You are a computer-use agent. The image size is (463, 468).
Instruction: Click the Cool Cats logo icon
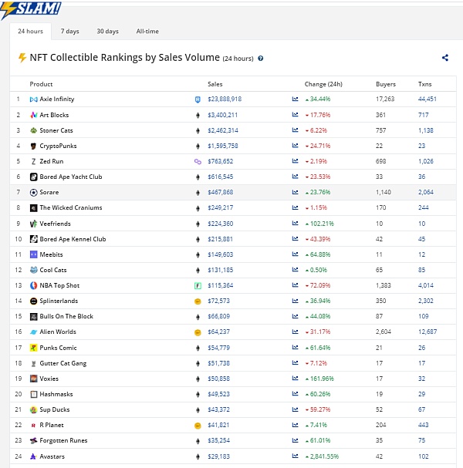tap(33, 270)
